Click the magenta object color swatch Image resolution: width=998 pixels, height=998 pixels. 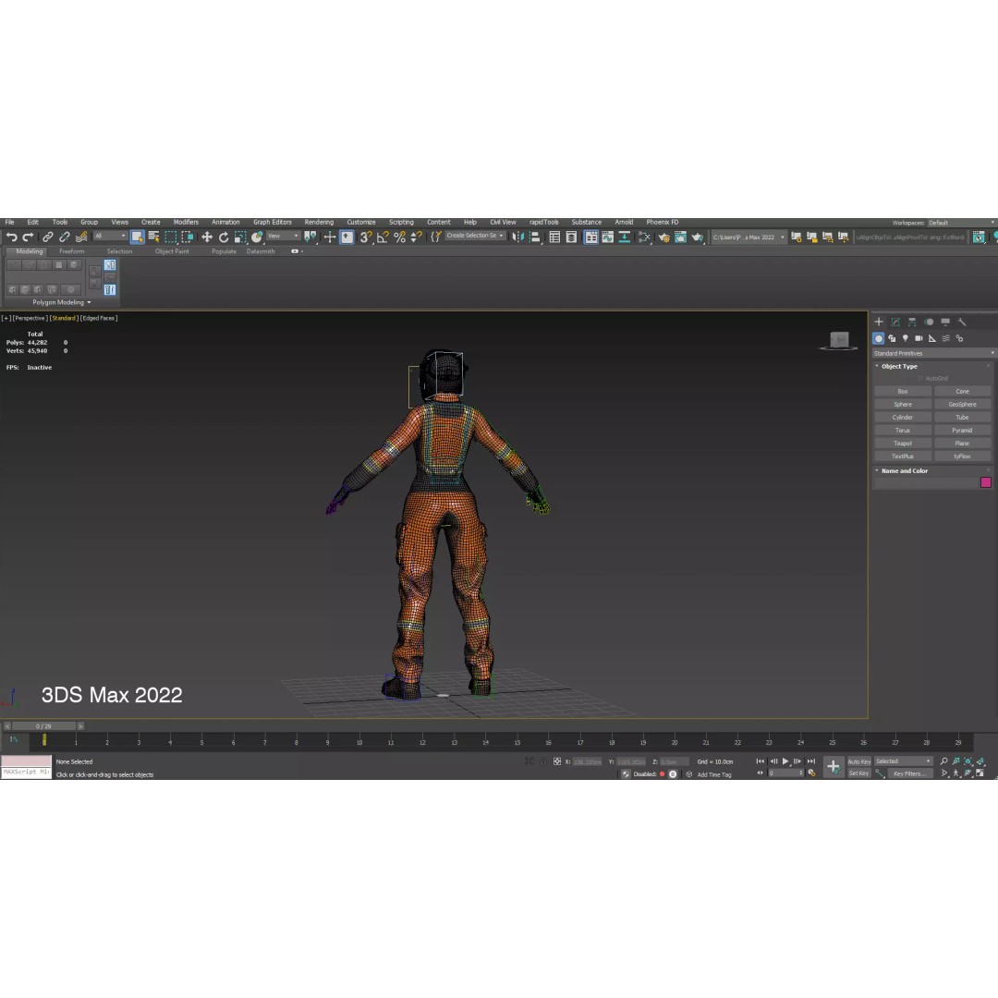tap(986, 482)
